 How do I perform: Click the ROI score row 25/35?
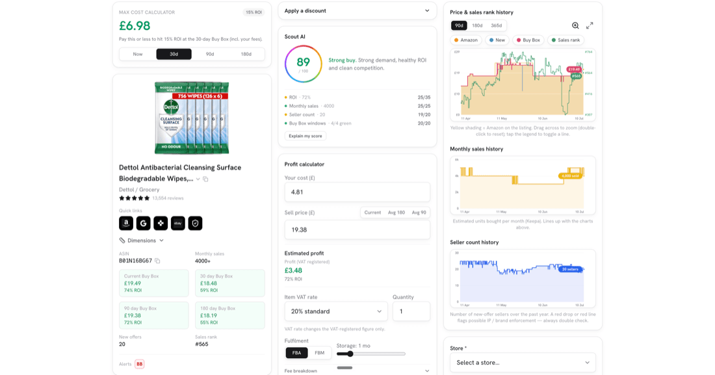point(357,97)
